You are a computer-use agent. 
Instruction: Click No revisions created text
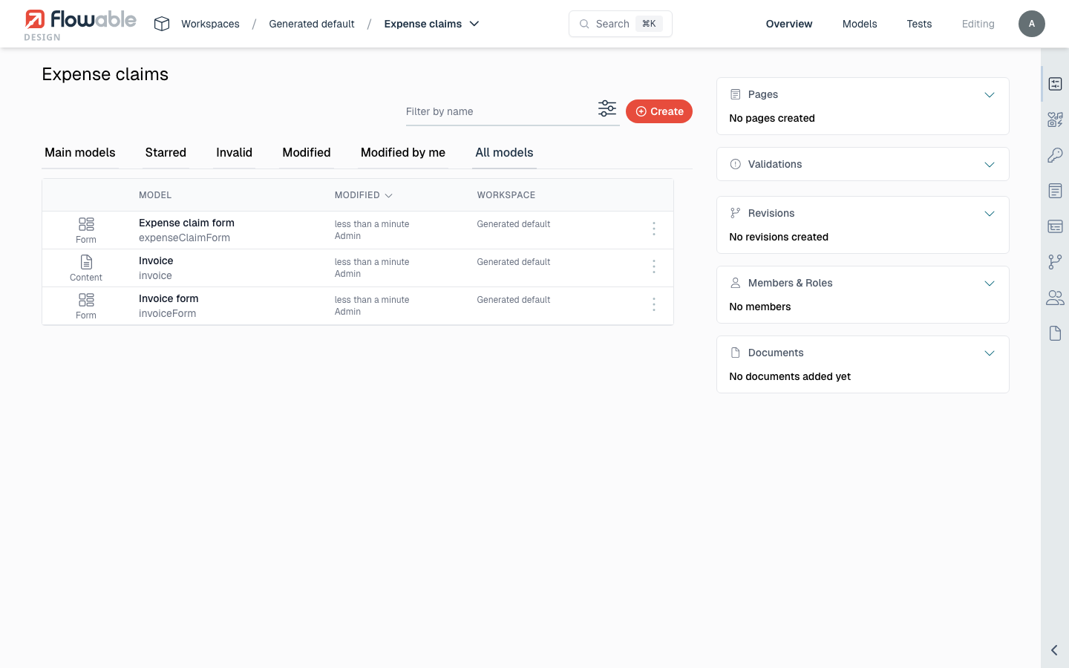point(779,237)
